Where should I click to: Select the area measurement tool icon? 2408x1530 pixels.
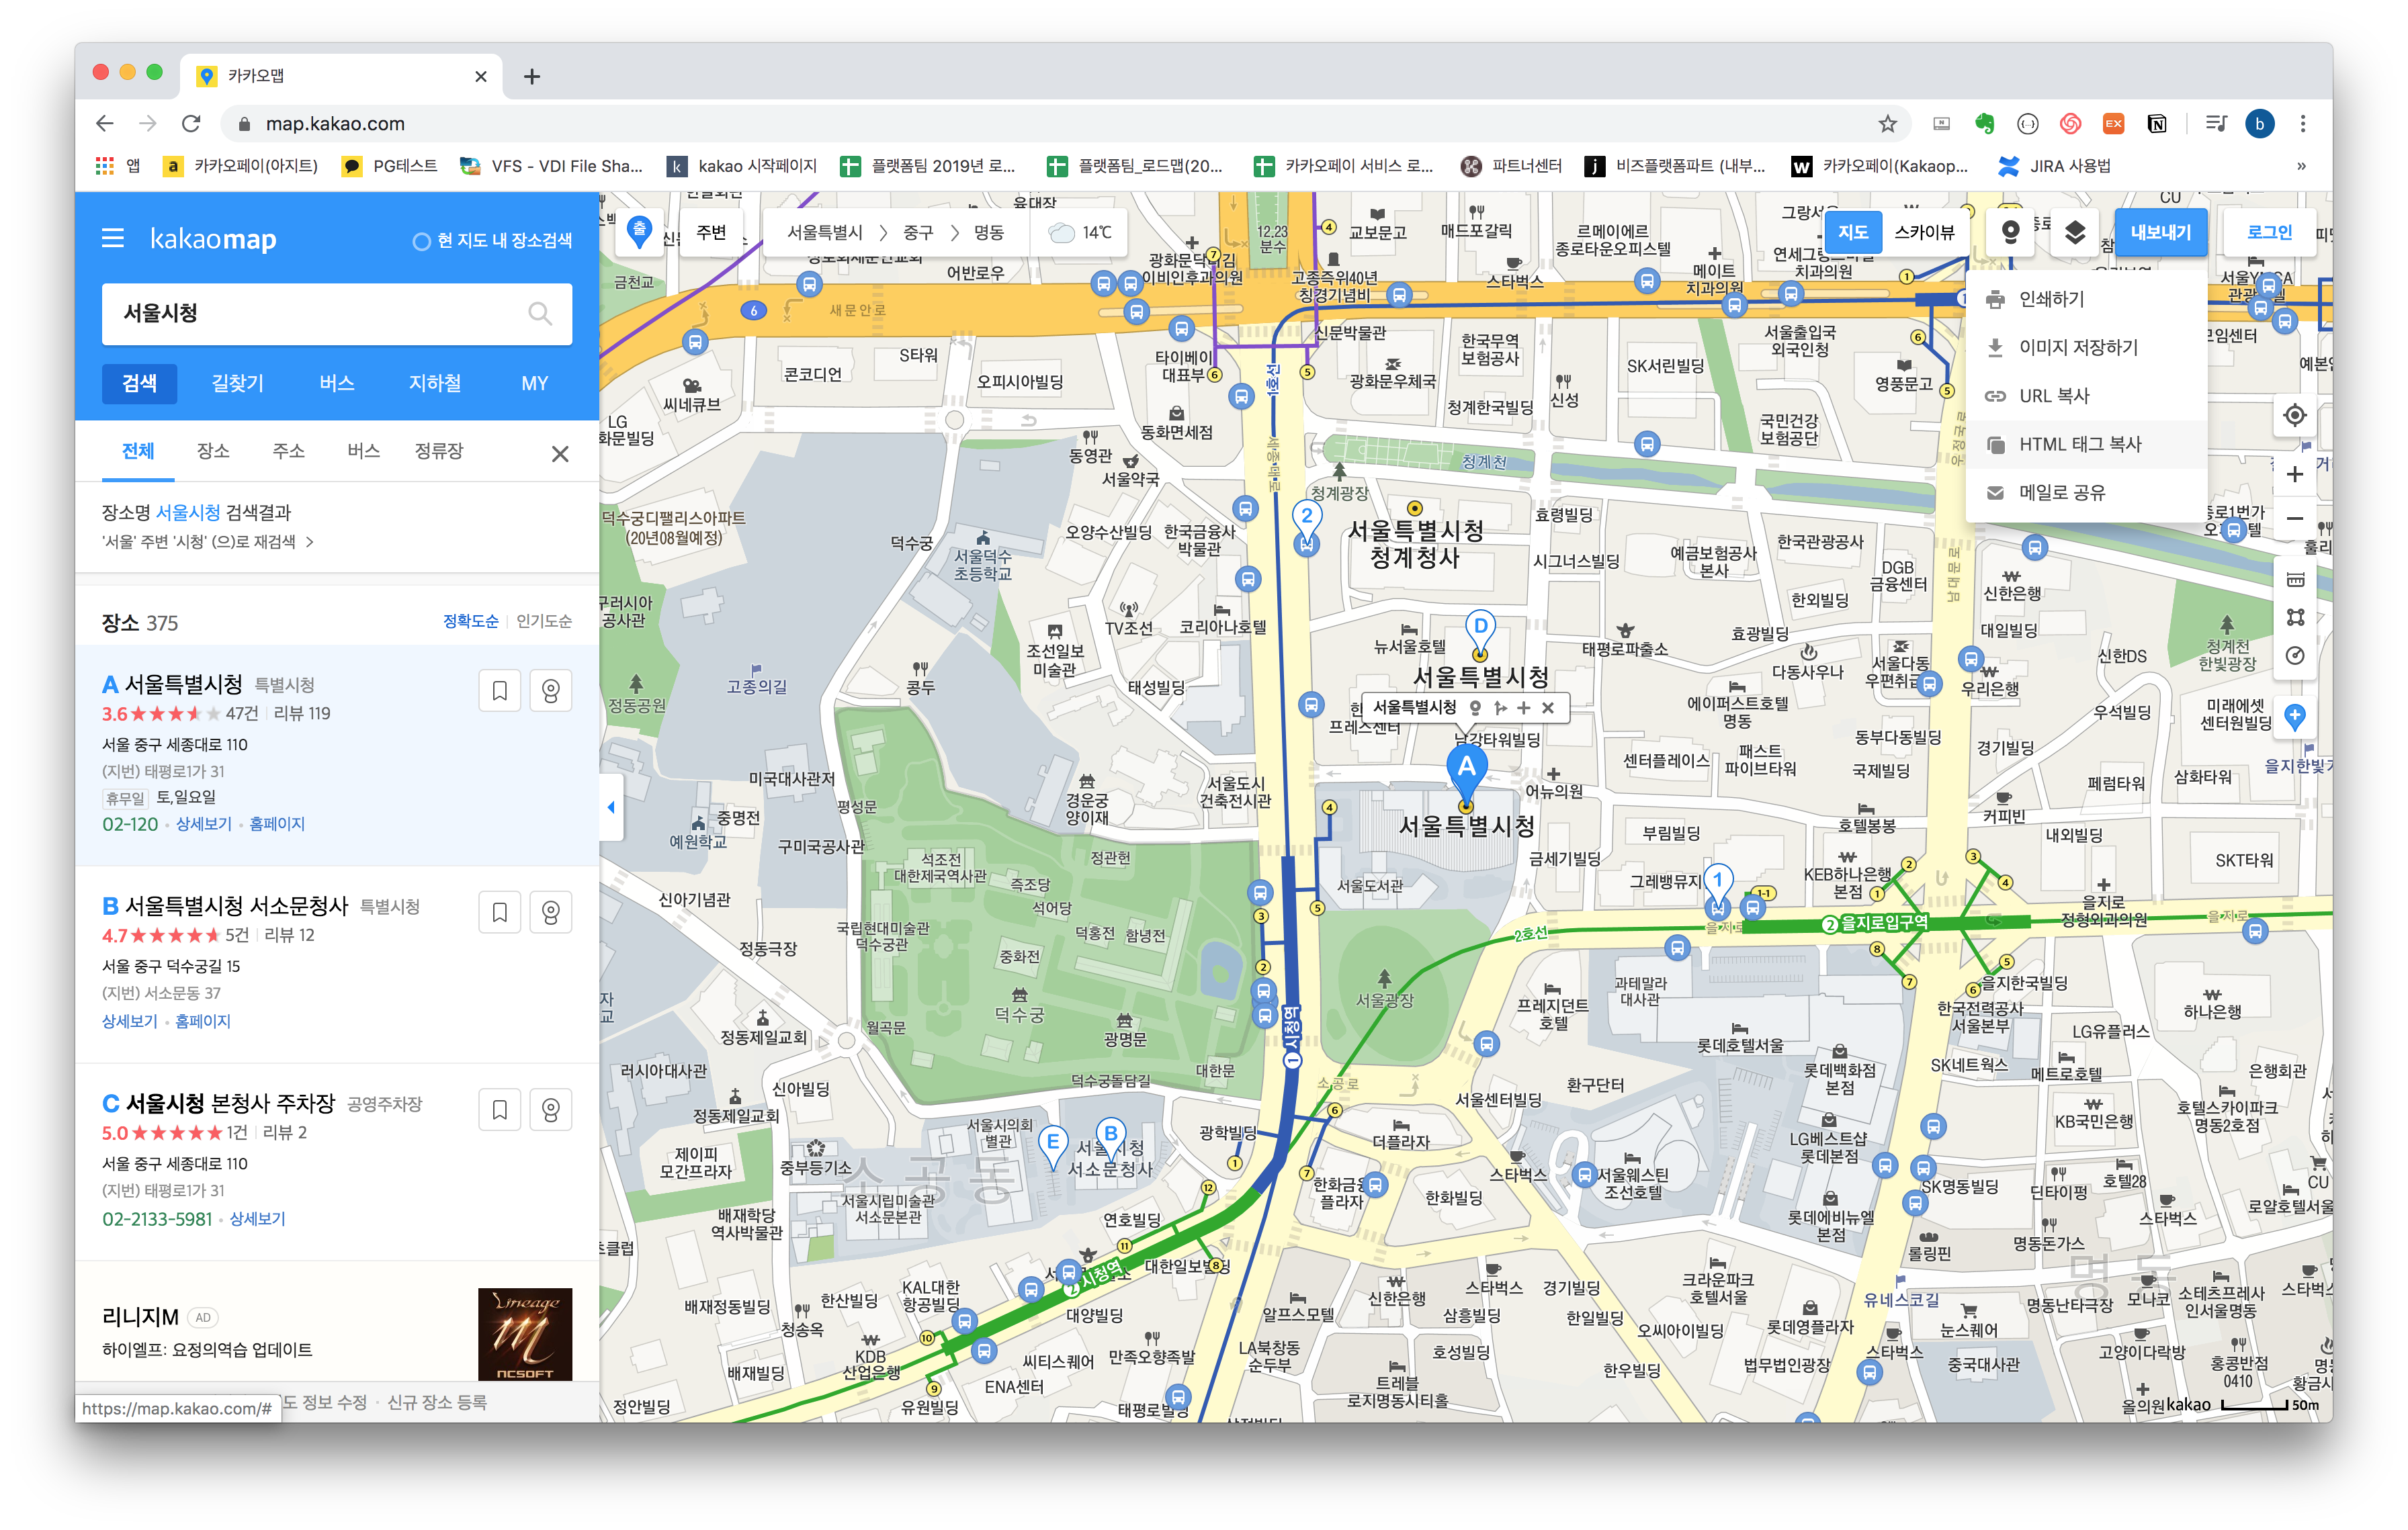2294,619
